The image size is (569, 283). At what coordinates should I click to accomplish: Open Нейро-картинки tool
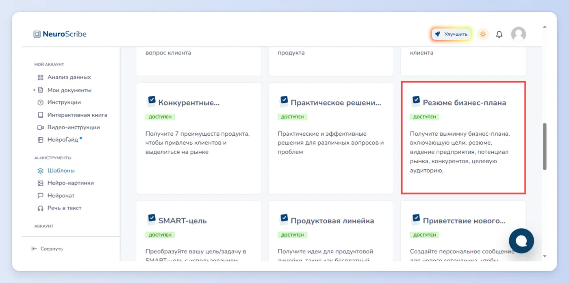(x=71, y=183)
